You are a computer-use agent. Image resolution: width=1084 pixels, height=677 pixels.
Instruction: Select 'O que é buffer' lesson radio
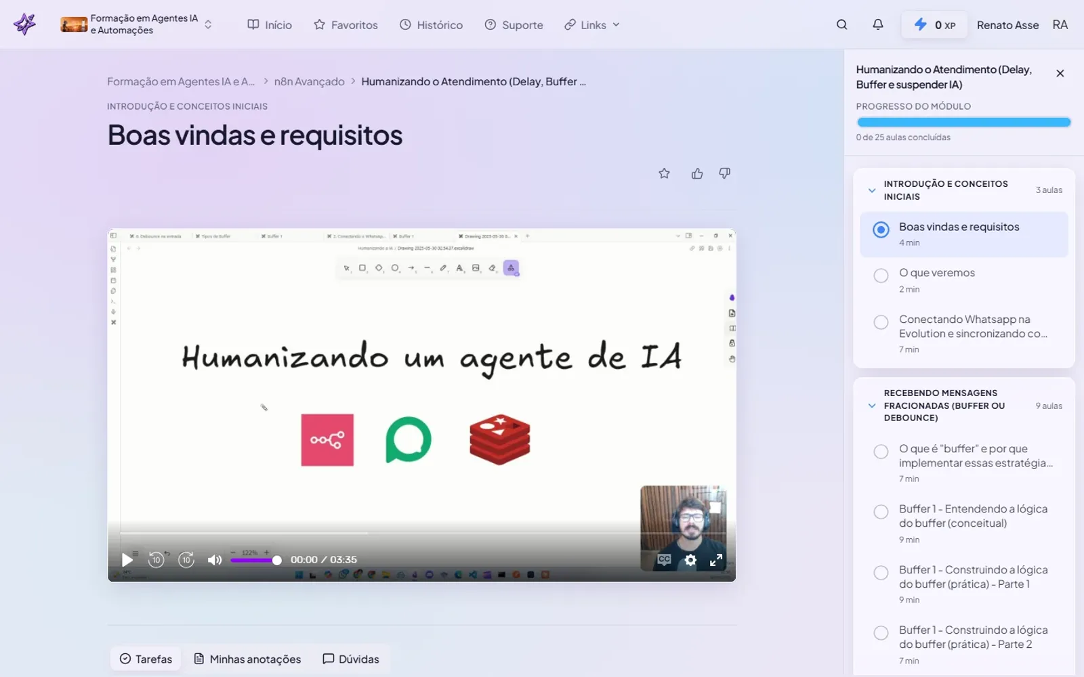coord(881,452)
